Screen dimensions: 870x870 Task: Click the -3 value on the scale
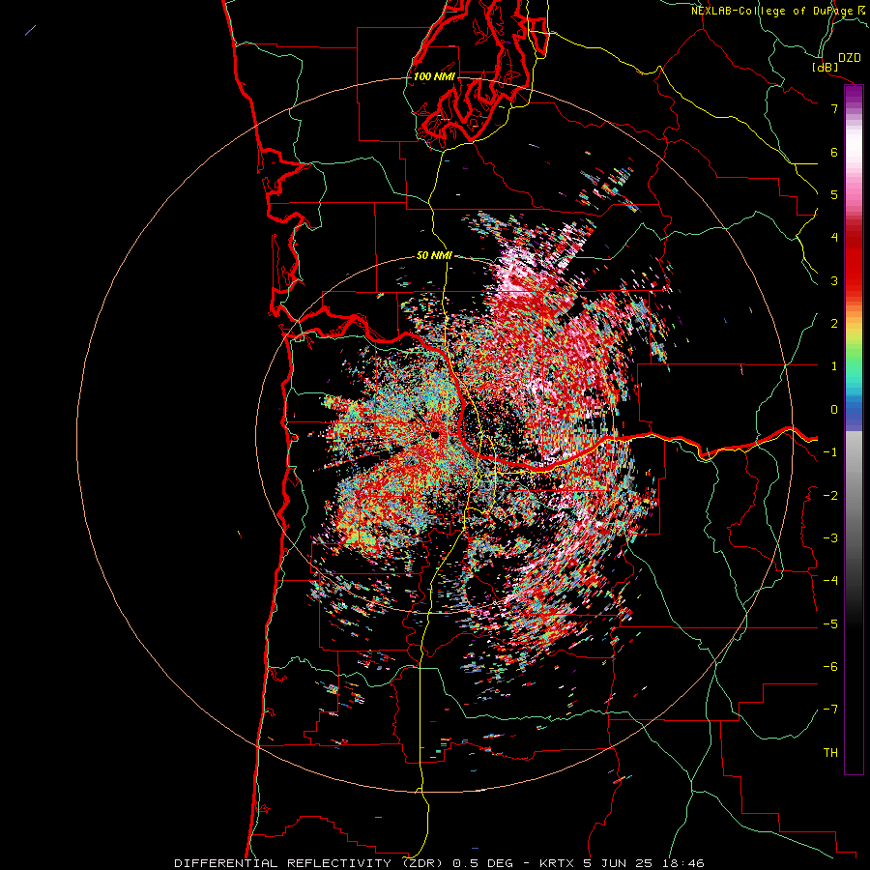click(830, 537)
